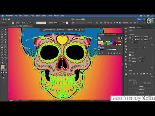The height and width of the screenshot is (116, 155).
Task: Click the Flip Horizontal icon in the Transform section
Action: (146, 43)
